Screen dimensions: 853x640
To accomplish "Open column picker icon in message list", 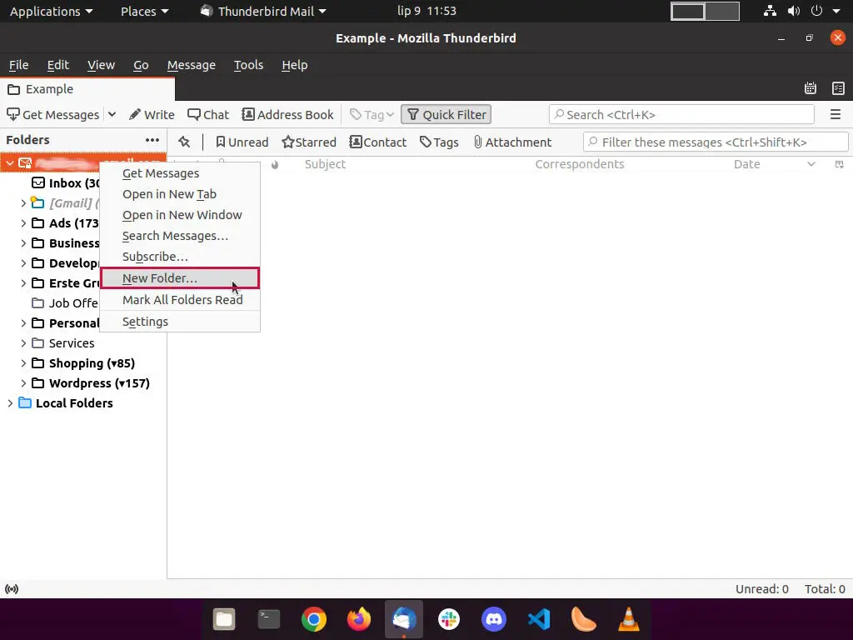I will coord(840,164).
